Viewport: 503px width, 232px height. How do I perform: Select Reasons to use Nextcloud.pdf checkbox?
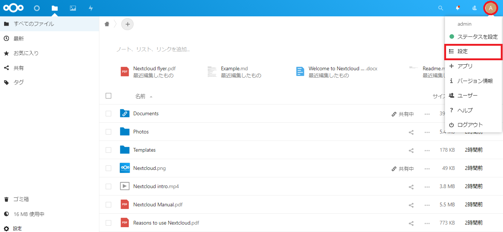[108, 223]
